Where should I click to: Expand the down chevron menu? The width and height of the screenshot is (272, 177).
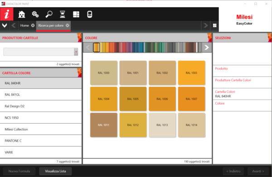pyautogui.click(x=5, y=25)
